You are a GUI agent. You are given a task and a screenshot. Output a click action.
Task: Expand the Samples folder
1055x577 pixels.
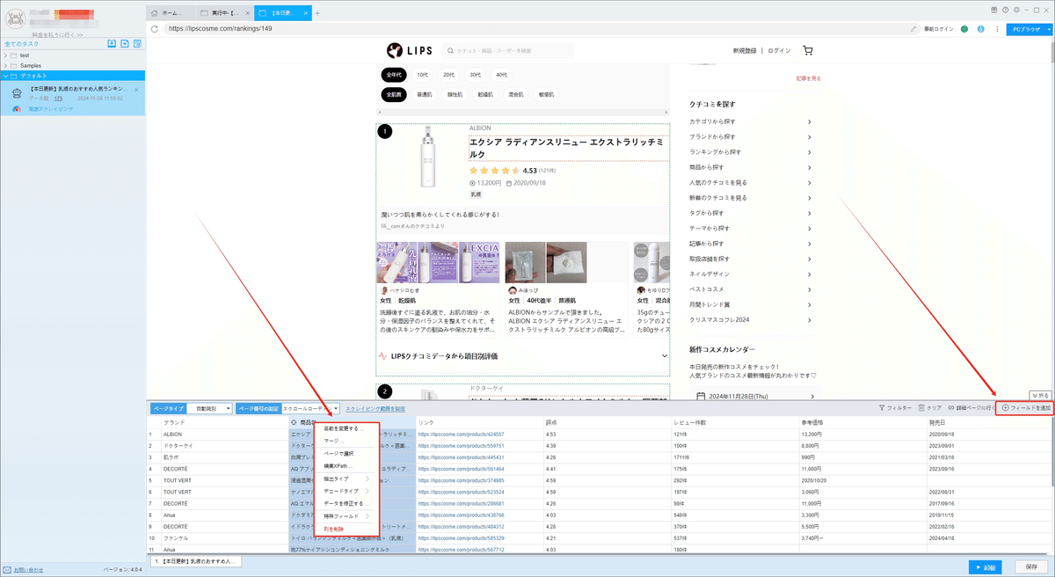[x=5, y=66]
